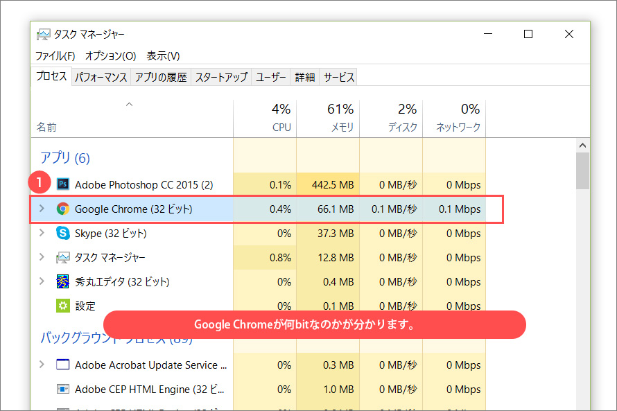Click Photoshop's 0.1% CPU value
This screenshot has width=617, height=411.
click(280, 184)
